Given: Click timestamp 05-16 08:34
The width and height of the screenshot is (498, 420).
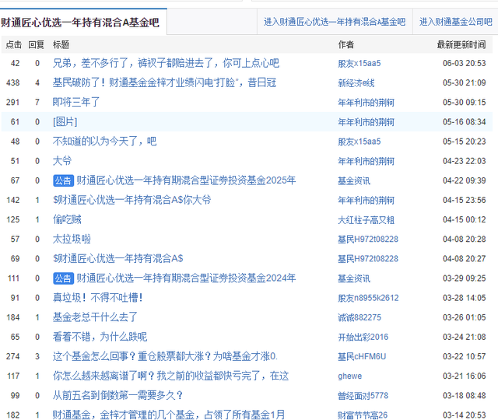Looking at the screenshot, I should pyautogui.click(x=465, y=122).
